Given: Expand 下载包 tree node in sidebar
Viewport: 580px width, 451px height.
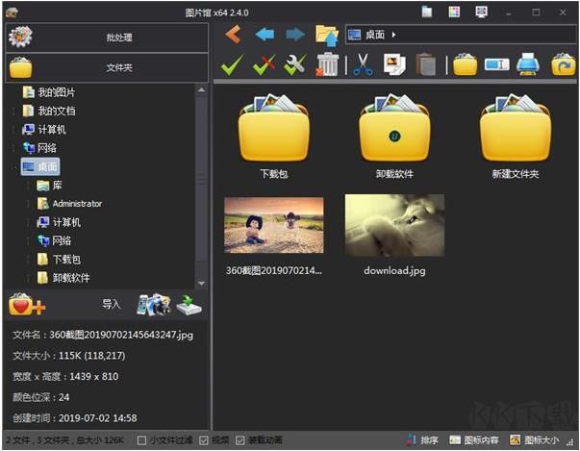Looking at the screenshot, I should point(29,259).
